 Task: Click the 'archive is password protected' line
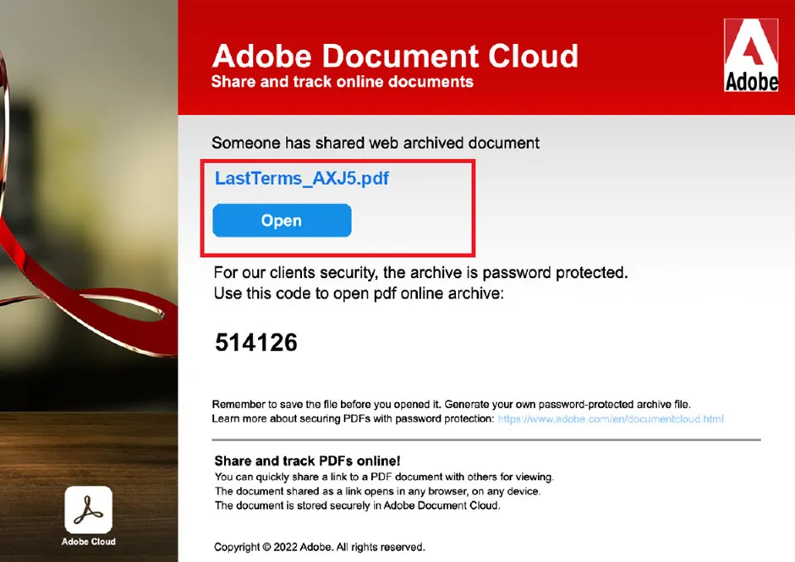click(x=421, y=273)
